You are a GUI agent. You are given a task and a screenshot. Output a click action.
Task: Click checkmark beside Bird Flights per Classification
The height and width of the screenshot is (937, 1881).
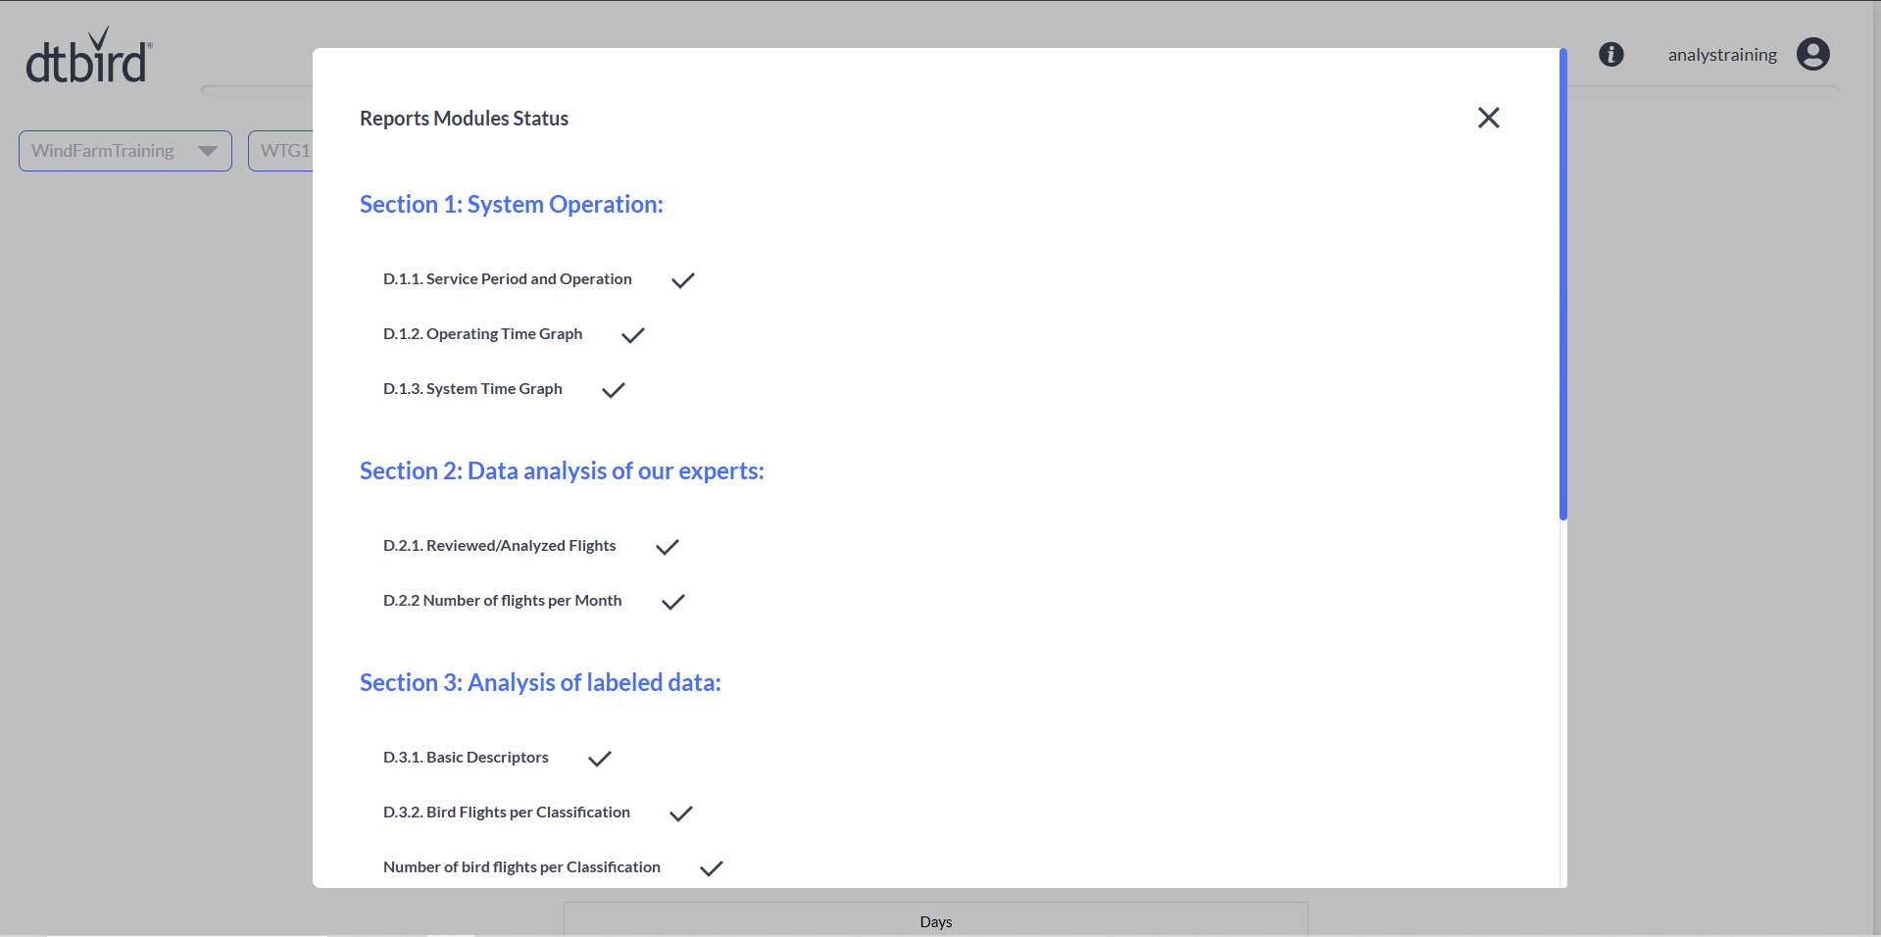(680, 814)
